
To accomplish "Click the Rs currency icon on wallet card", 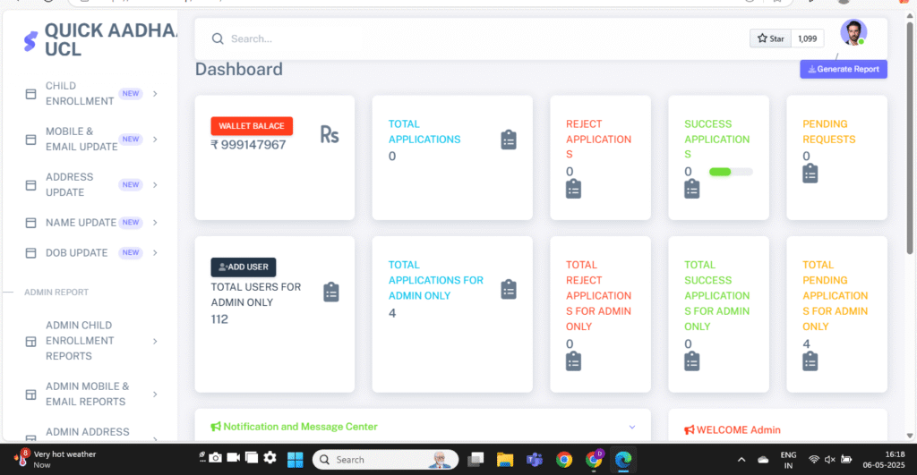I will (330, 135).
